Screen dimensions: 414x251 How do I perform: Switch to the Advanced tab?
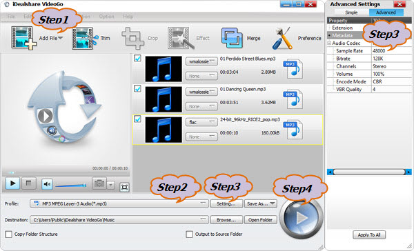386,12
